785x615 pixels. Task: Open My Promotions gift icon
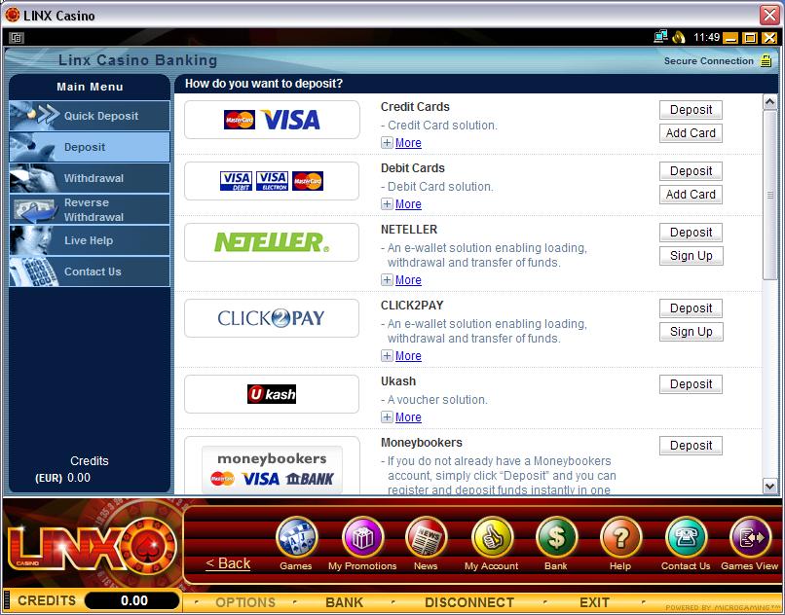[362, 537]
